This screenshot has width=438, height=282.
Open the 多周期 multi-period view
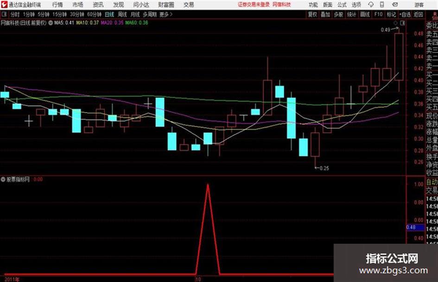[150, 14]
